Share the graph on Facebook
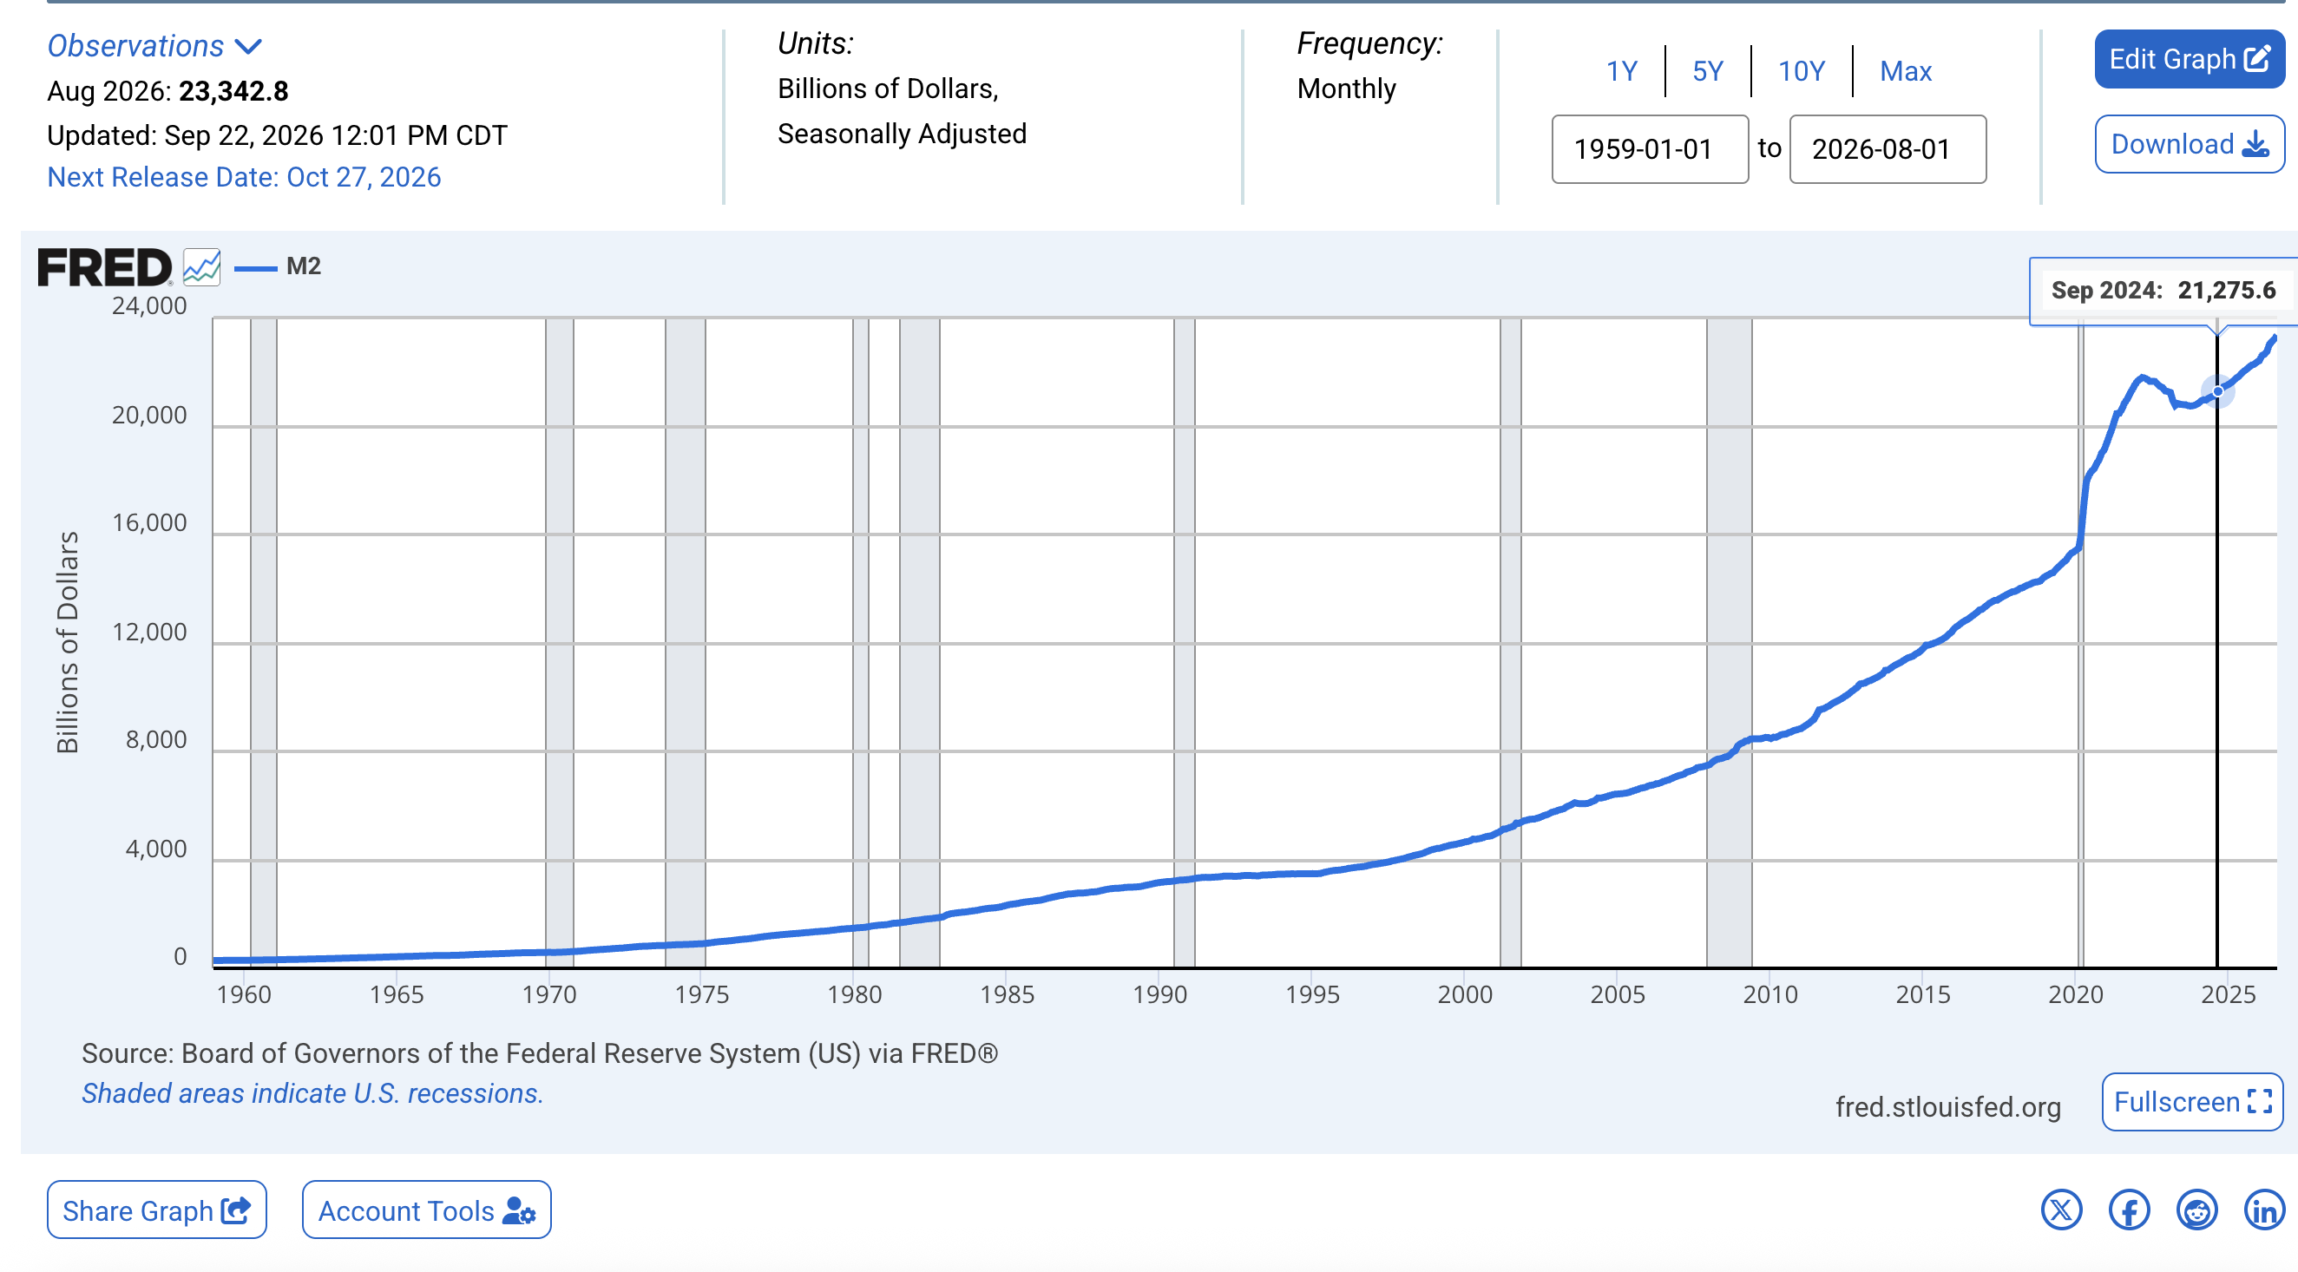 point(2129,1210)
